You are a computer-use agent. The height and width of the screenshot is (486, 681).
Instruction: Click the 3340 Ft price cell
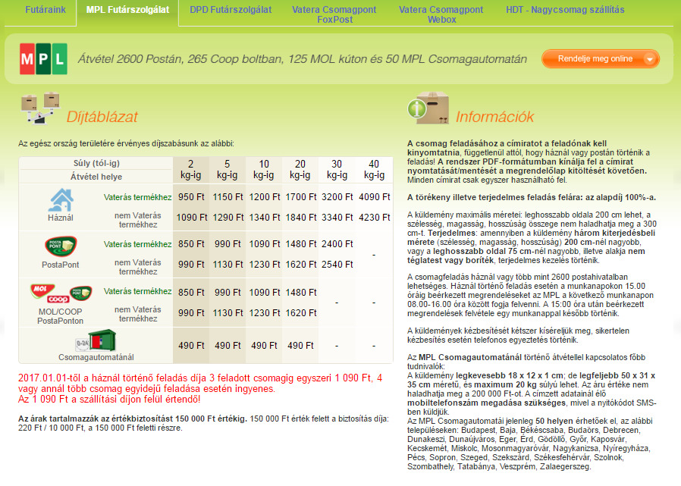[337, 217]
